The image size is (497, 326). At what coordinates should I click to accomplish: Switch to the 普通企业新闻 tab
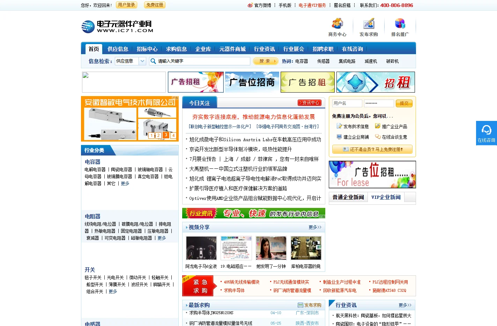[x=348, y=197]
